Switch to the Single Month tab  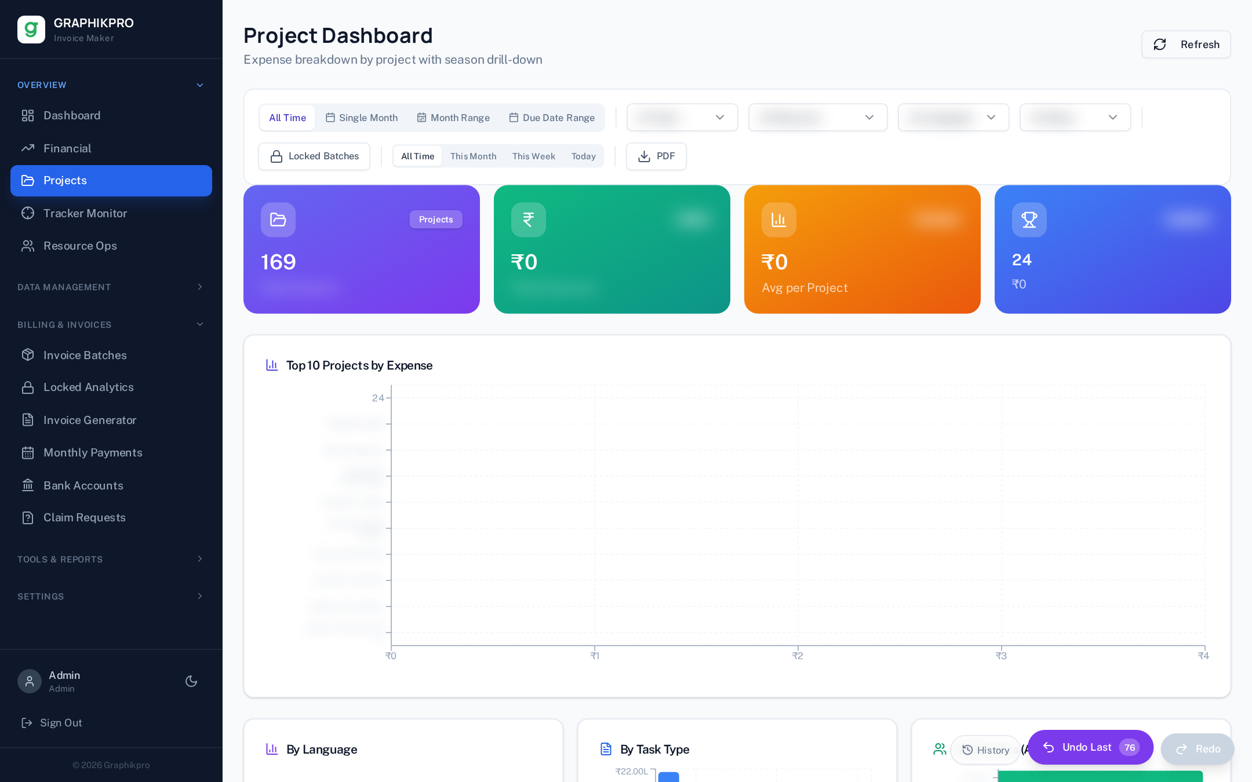pos(362,118)
